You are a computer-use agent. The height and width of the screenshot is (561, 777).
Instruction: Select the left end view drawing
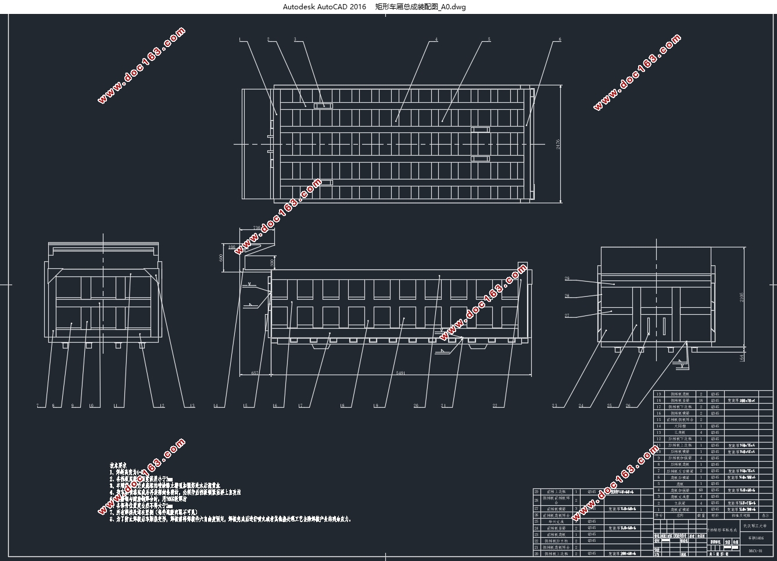tap(102, 296)
